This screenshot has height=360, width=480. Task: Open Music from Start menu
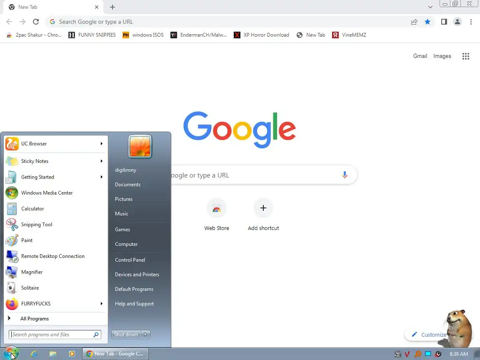coord(122,214)
